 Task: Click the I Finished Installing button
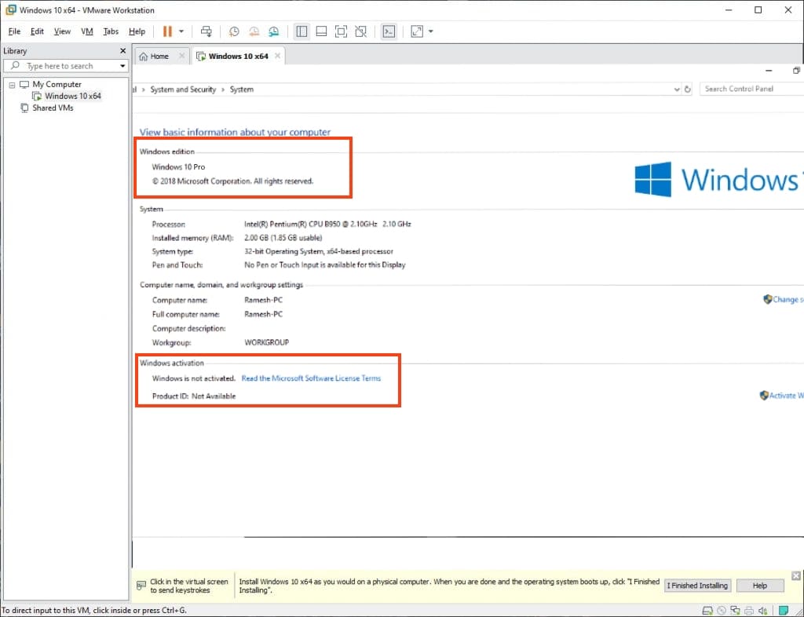697,586
